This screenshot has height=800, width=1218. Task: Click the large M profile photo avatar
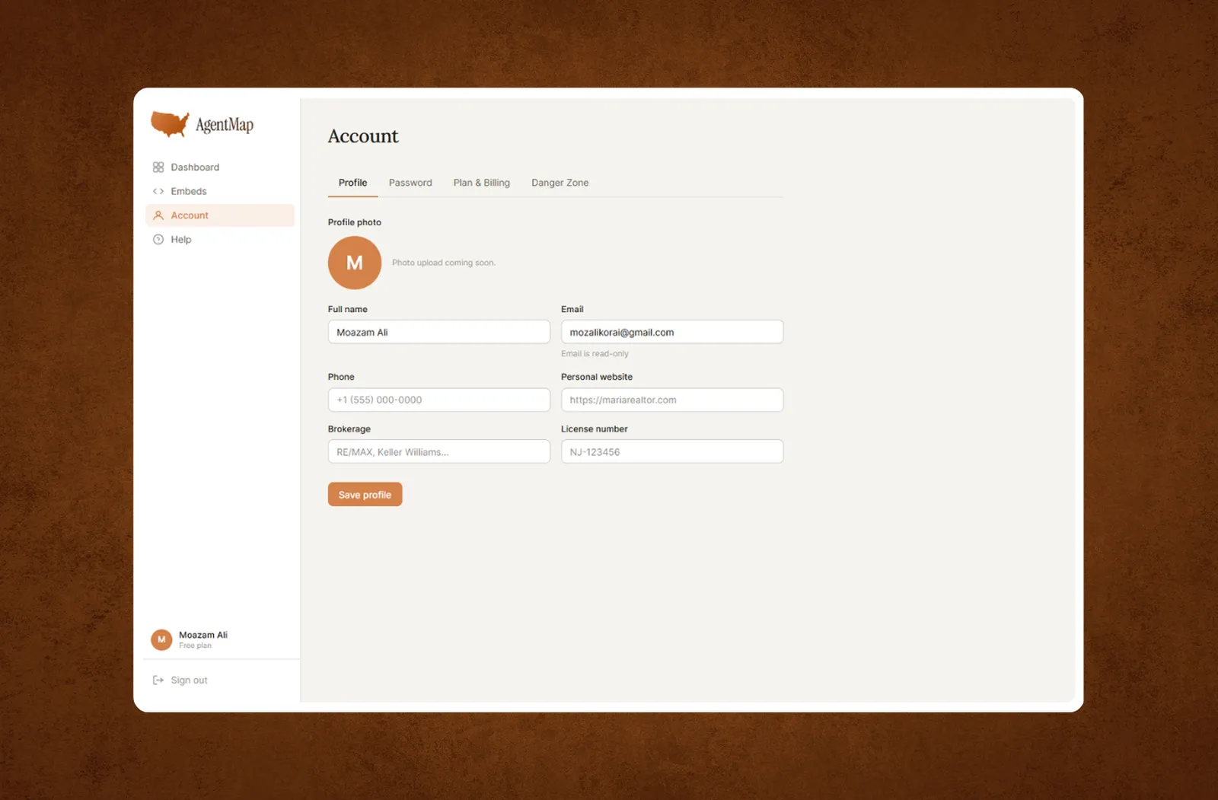pos(355,263)
